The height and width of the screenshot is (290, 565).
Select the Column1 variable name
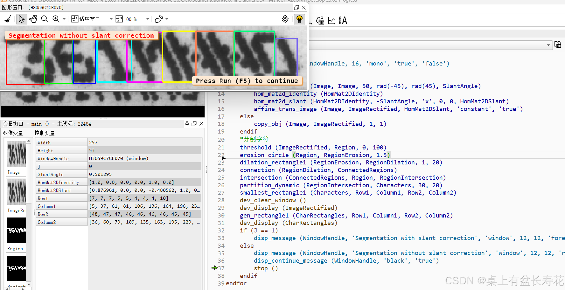[46, 206]
